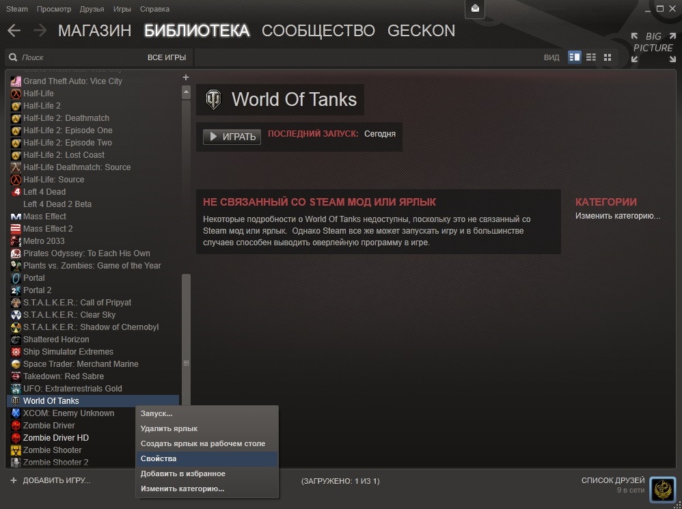Click the Shattered Horizon icon
Viewport: 682px width, 509px height.
tap(16, 340)
